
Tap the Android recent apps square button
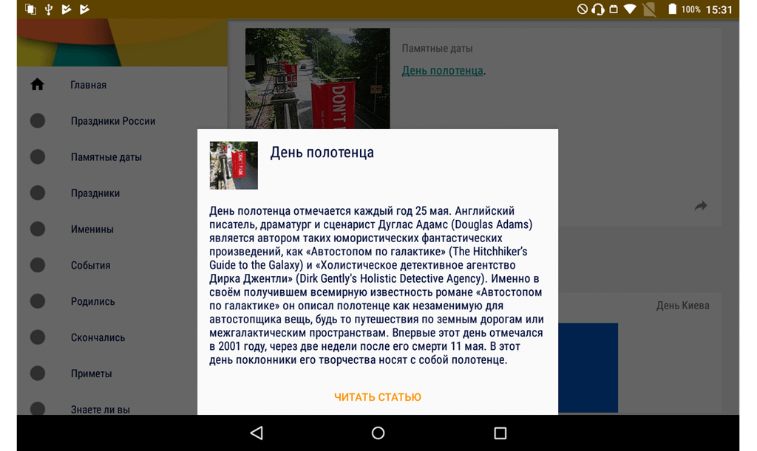click(x=500, y=433)
